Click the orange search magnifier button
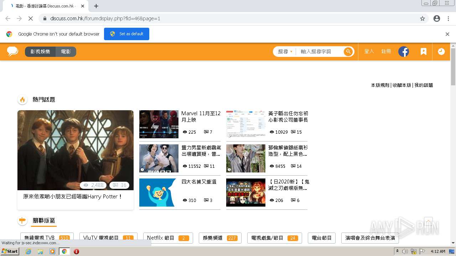 [x=348, y=52]
